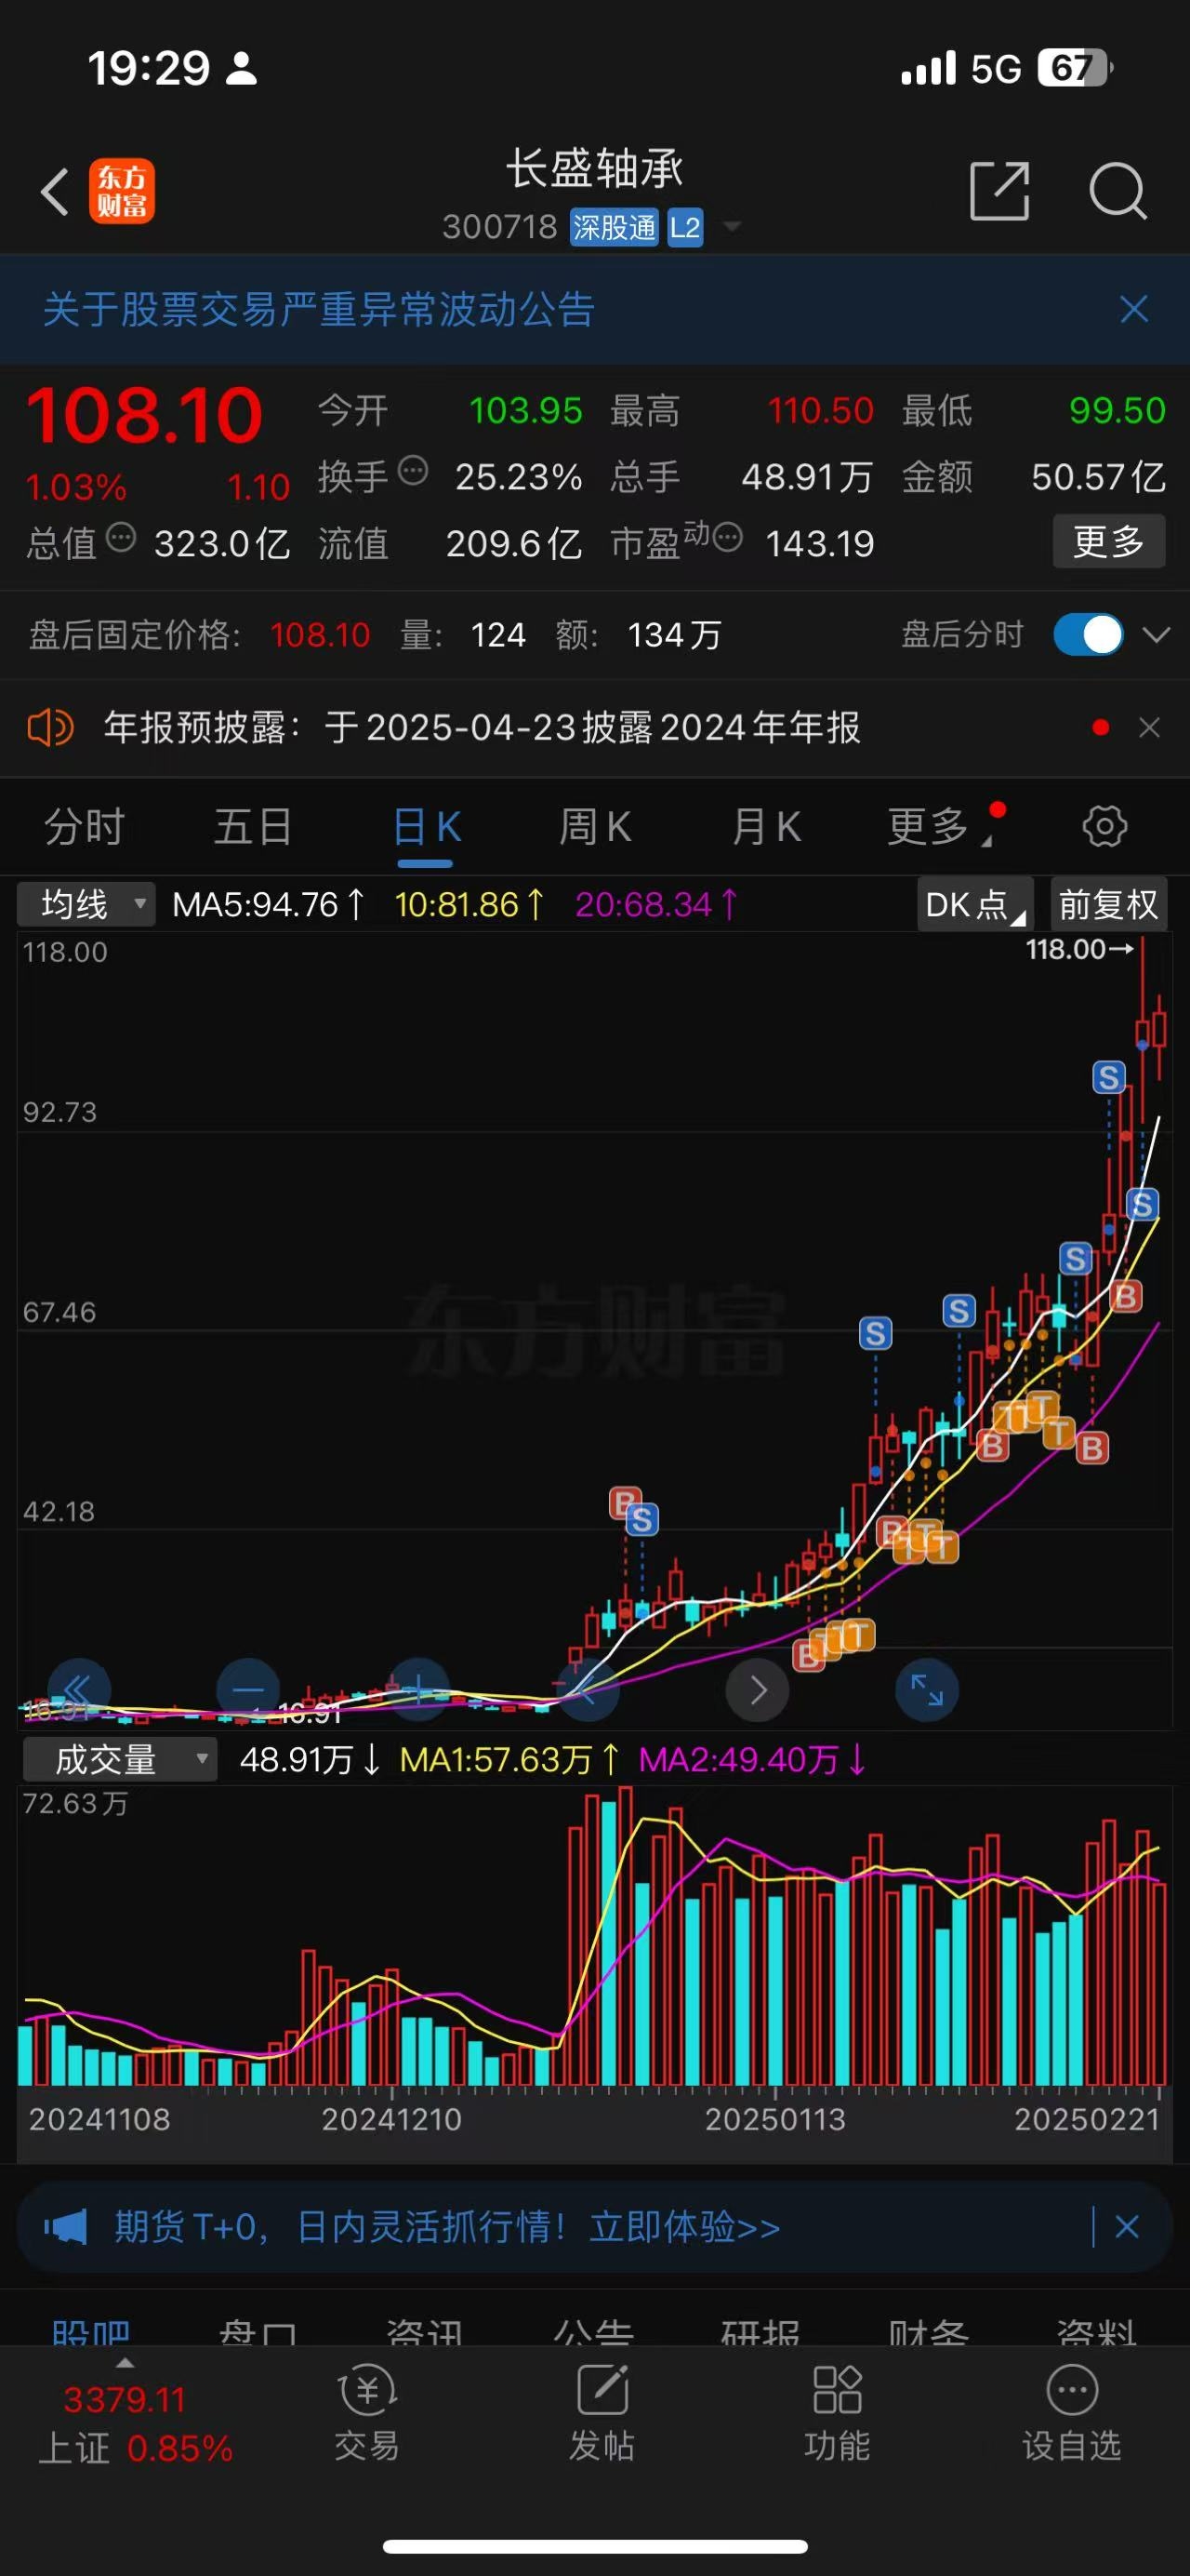Screen dimensions: 1190x2576
Task: Tap the 功能 bottom button
Action: (x=838, y=2414)
